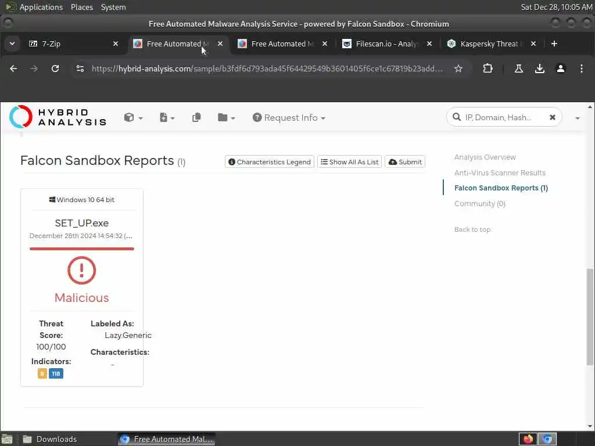
Task: Click the red Malicious warning icon
Action: pyautogui.click(x=81, y=270)
